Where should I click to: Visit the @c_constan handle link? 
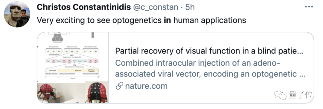[156, 7]
